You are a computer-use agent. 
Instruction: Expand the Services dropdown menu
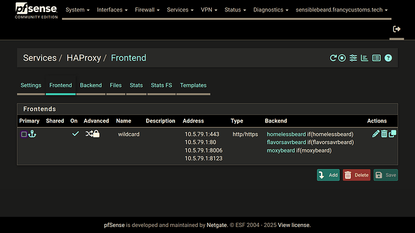coord(180,10)
